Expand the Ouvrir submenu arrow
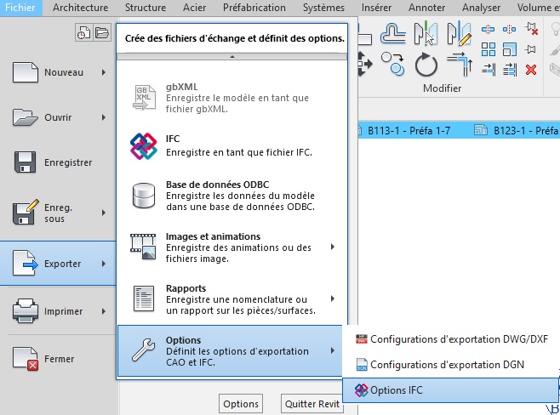This screenshot has width=560, height=415. (104, 117)
